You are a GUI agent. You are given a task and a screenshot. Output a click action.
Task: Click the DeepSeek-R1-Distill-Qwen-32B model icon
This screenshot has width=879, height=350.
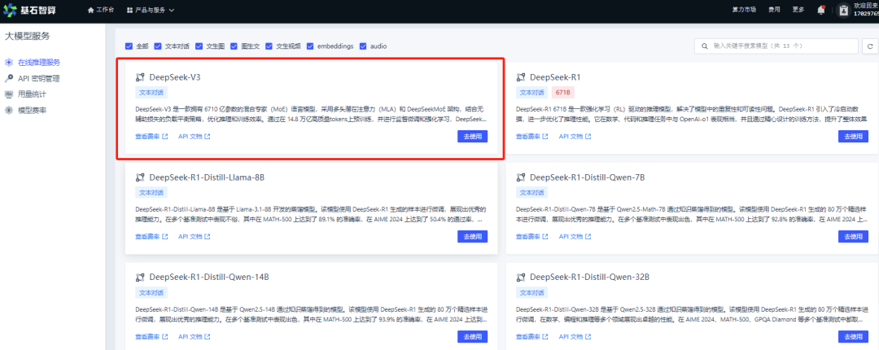point(521,277)
